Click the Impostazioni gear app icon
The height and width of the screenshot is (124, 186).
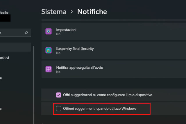[x=49, y=31]
